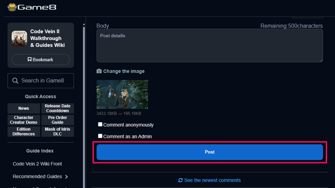Click See the newest comments link
The height and width of the screenshot is (188, 335).
212,180
